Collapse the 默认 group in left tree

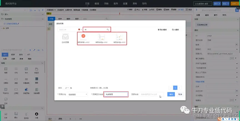43,14
